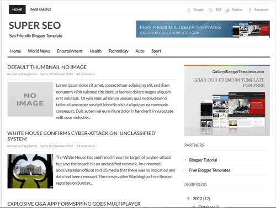
Task: Open the World News menu item
Action: click(39, 51)
